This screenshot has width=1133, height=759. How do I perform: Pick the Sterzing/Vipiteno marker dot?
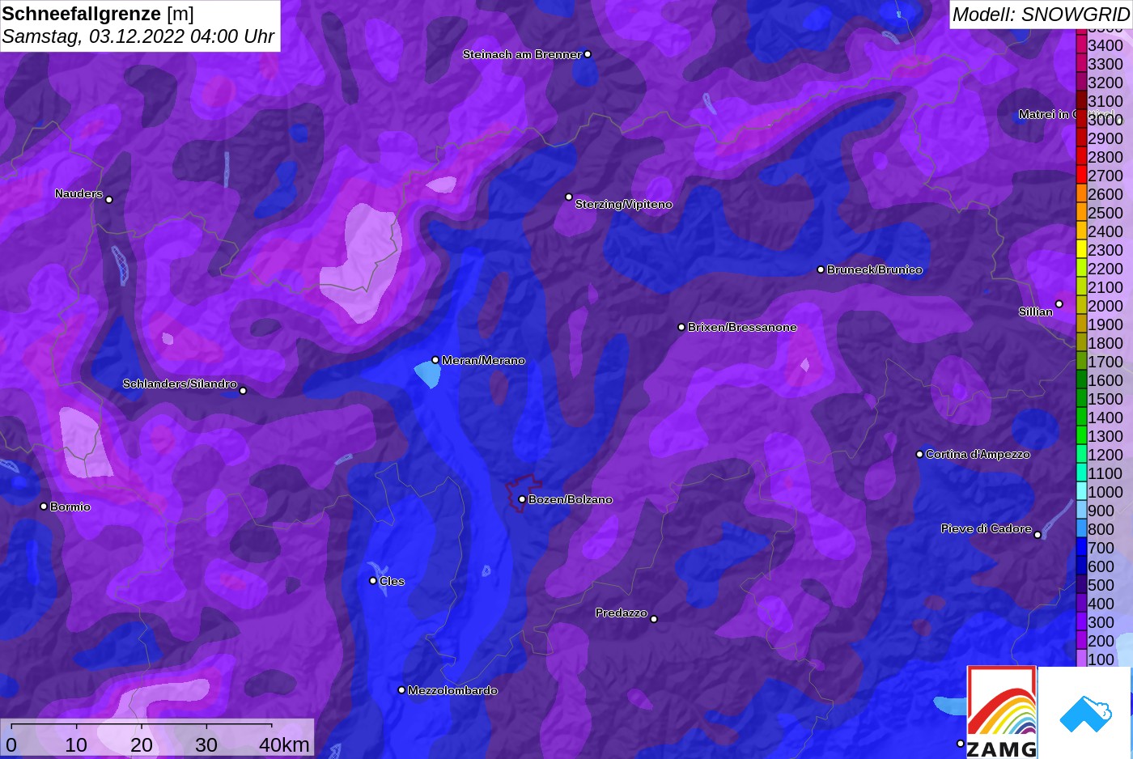569,197
